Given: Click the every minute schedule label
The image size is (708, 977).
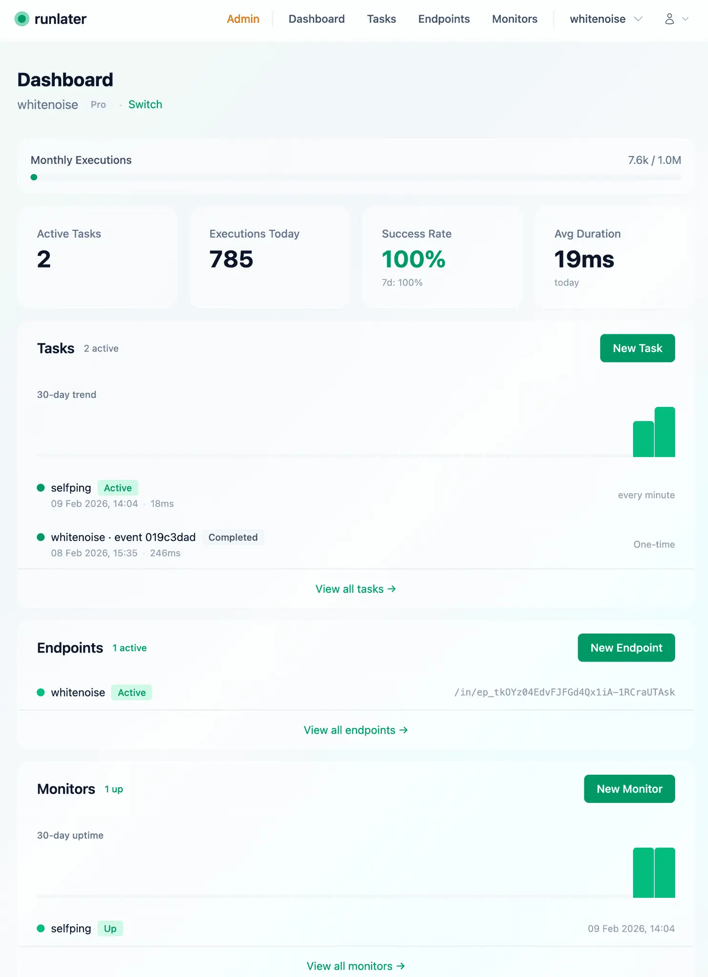Looking at the screenshot, I should (x=646, y=495).
